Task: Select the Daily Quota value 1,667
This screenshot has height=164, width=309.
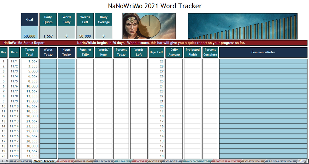Action: (x=48, y=33)
